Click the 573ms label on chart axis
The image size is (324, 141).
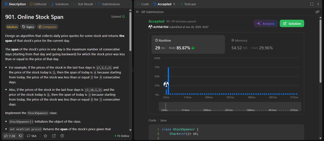click(x=294, y=97)
